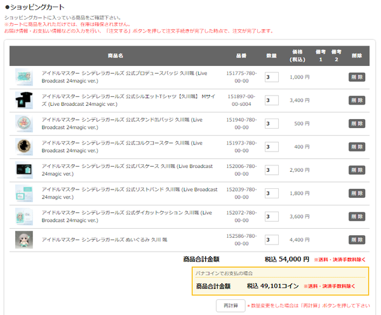Screen dimensions: 381x315
Task: Focus quantity field for リストバンド
Action: (x=272, y=193)
